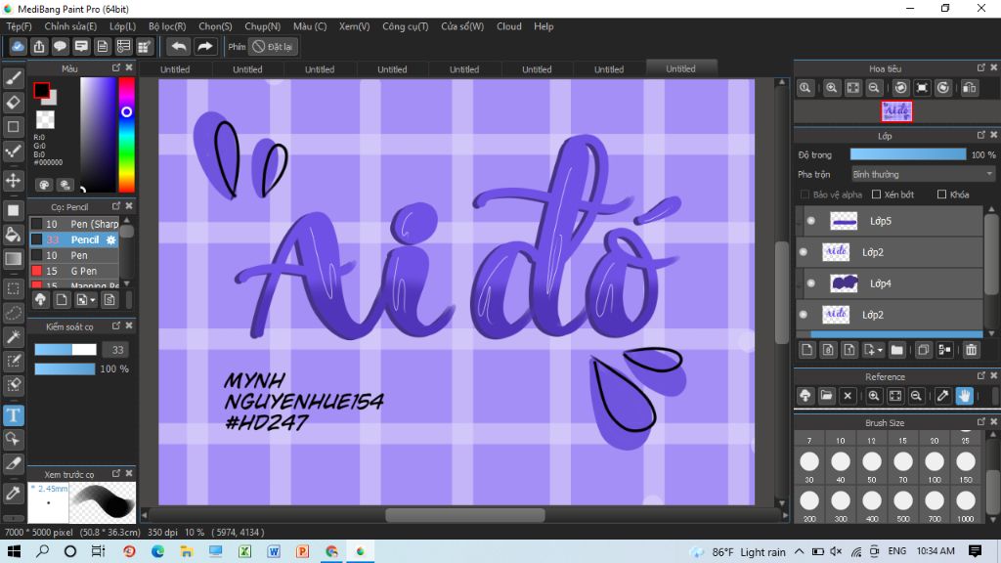The image size is (1001, 563).
Task: Select the G Pen brush
Action: (x=74, y=271)
